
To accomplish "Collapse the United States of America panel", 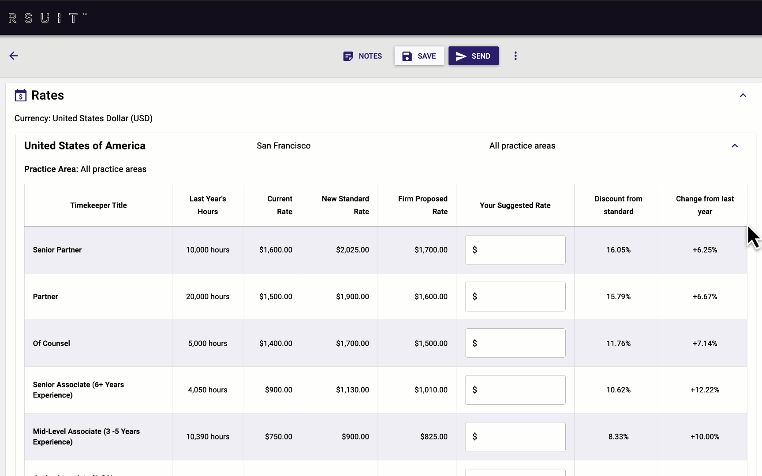I will coord(735,146).
